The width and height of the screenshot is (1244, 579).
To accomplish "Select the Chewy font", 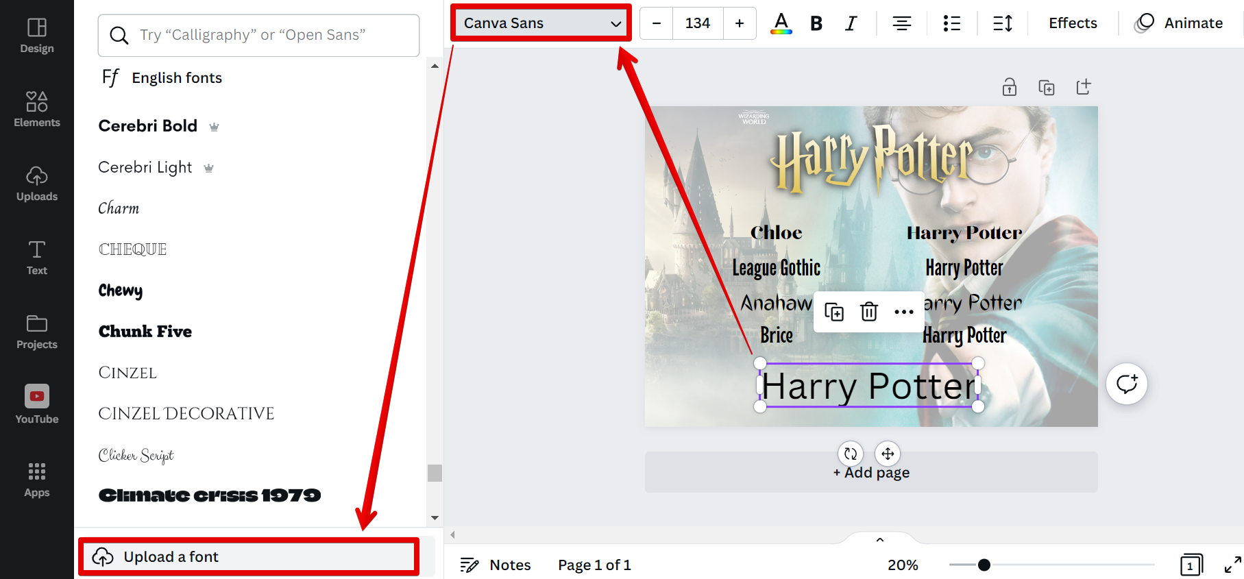I will point(121,291).
